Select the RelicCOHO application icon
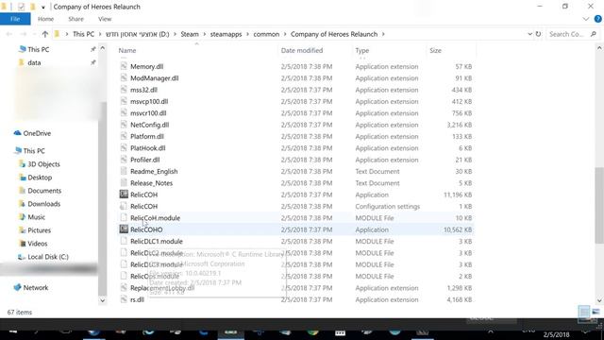 click(124, 229)
